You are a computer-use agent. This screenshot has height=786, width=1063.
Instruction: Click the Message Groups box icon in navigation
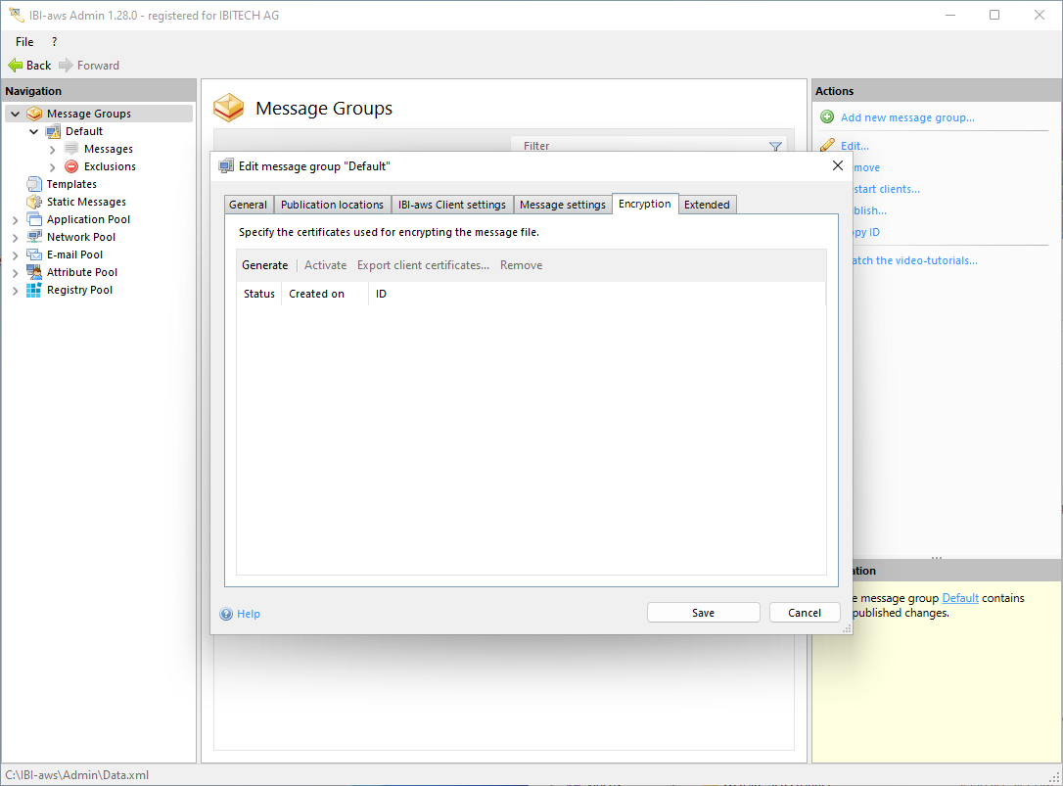pos(34,114)
